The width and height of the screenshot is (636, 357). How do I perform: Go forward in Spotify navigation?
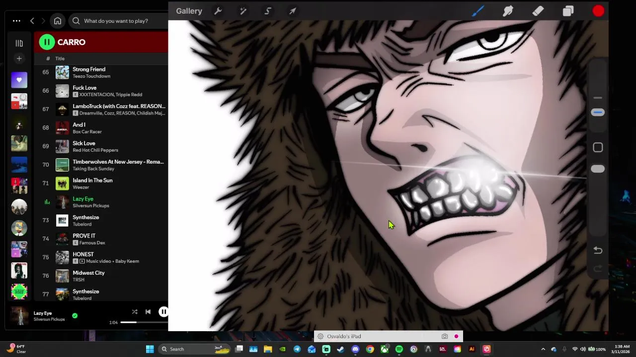43,21
